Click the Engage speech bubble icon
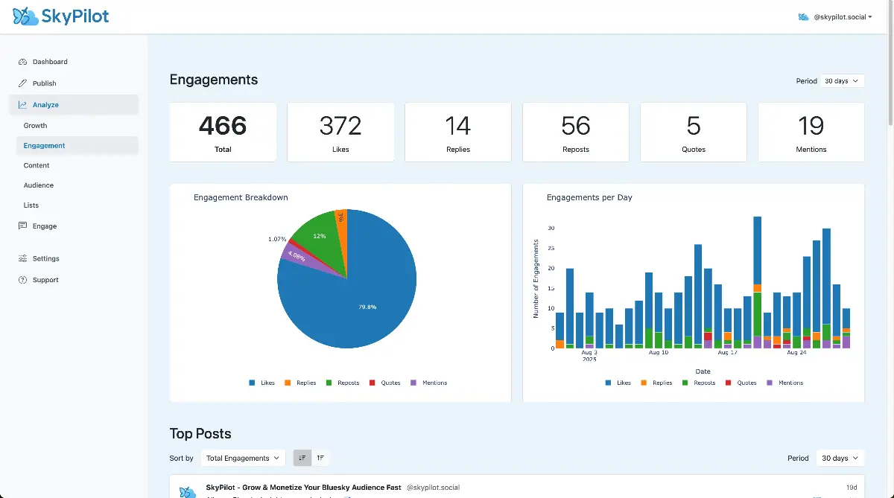Viewport: 894px width, 498px height. point(24,226)
